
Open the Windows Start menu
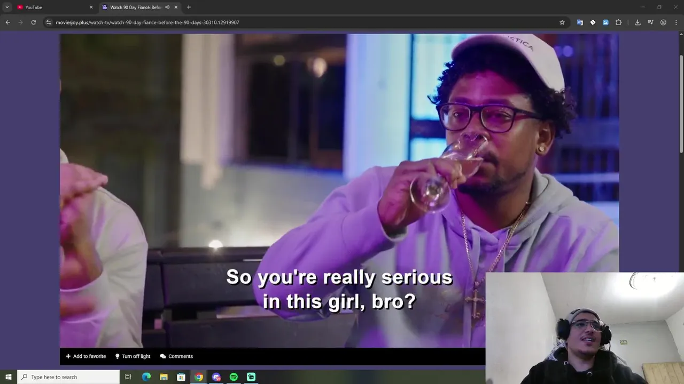8,377
